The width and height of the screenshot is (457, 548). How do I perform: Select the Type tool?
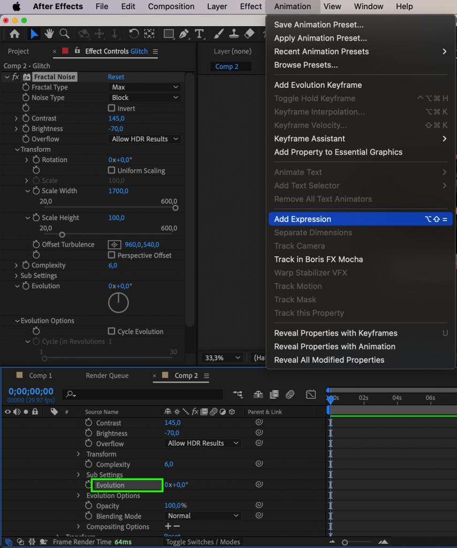tap(200, 33)
